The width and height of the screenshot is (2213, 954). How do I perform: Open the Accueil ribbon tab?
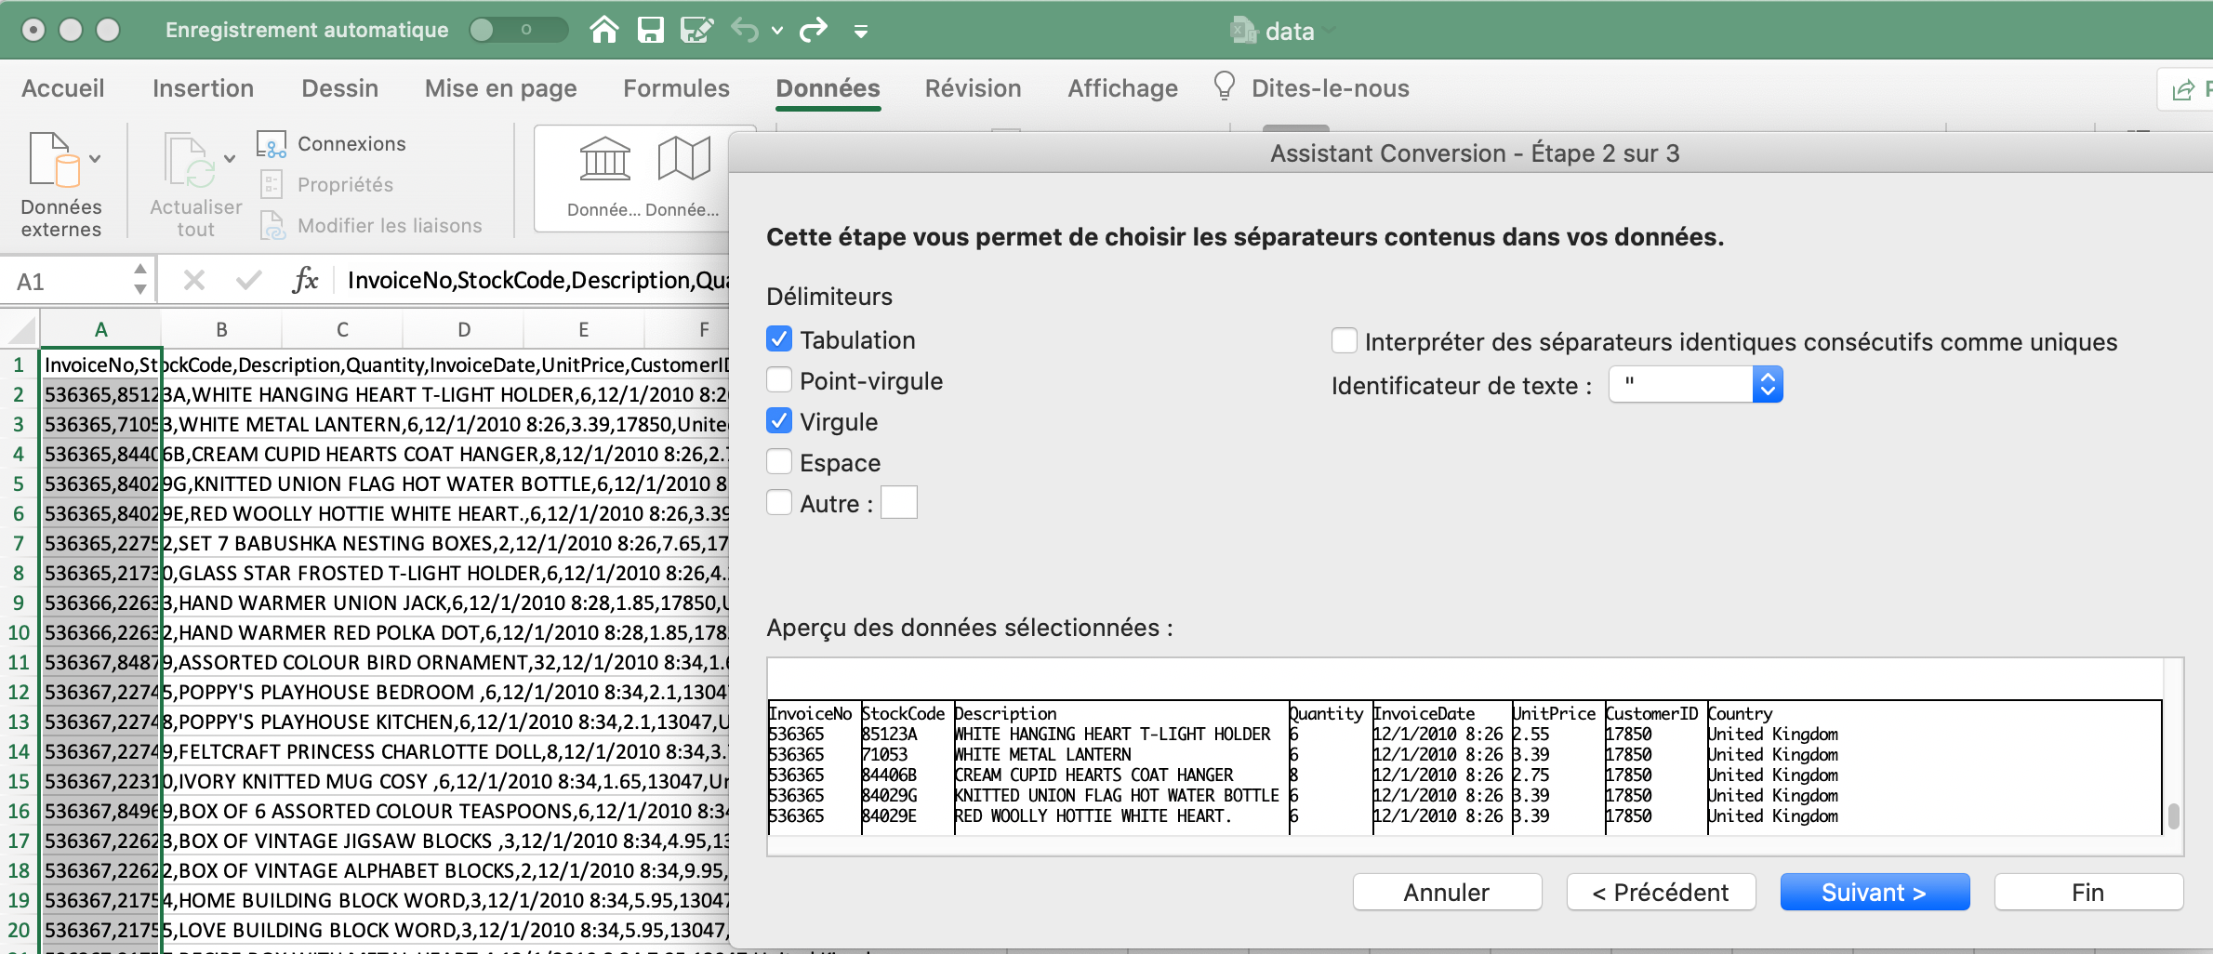point(63,88)
